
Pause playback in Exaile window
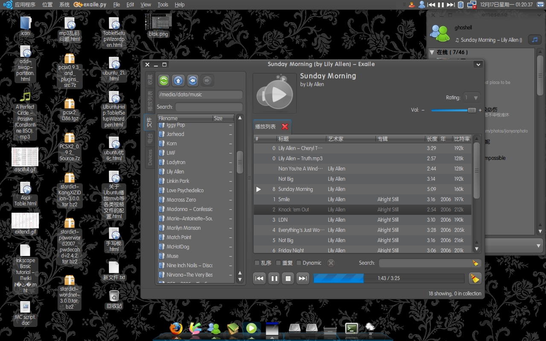click(x=274, y=278)
